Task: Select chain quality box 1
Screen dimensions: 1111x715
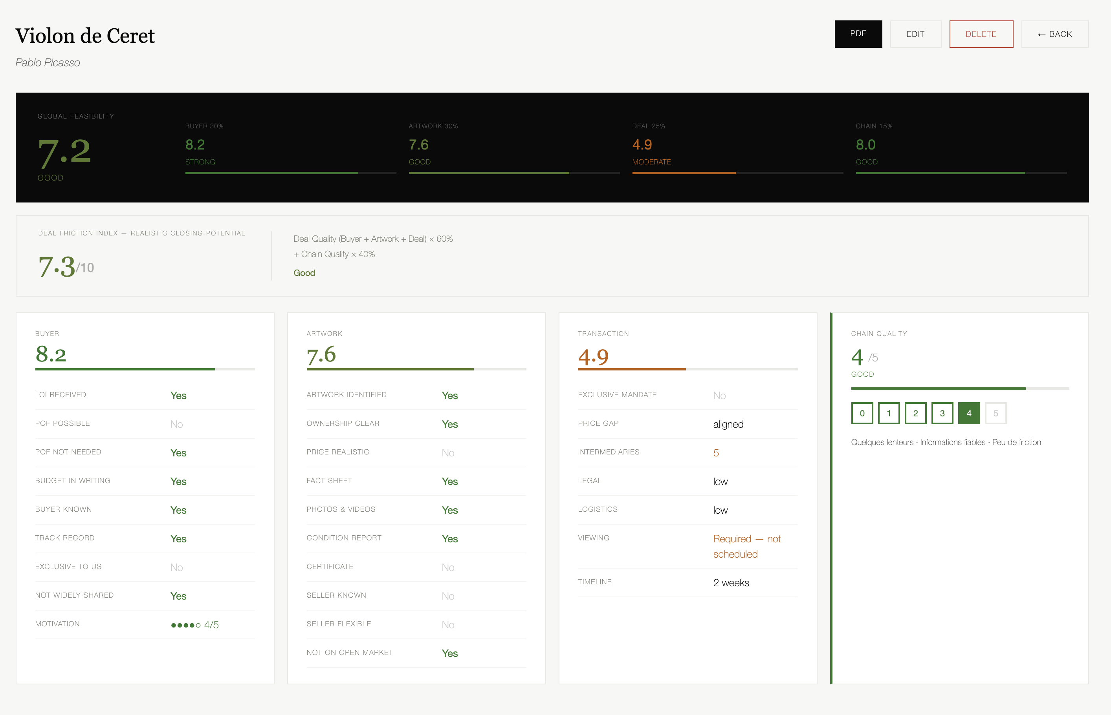Action: coord(889,413)
